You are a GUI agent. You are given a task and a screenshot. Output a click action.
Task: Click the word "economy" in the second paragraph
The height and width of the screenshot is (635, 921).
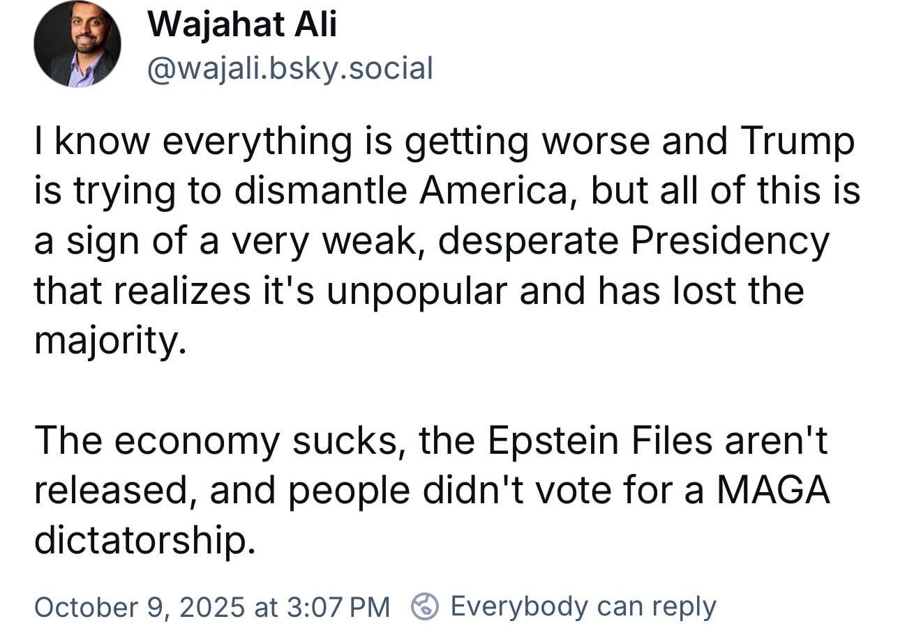tap(197, 441)
